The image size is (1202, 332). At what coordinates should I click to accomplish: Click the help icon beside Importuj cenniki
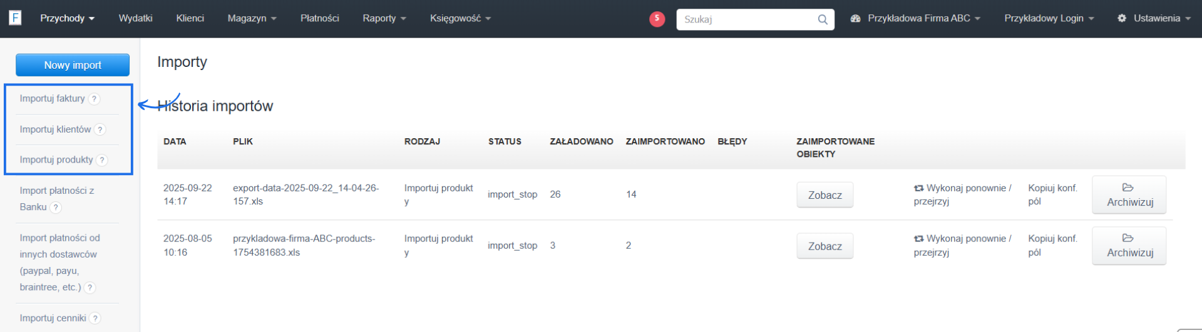[95, 318]
